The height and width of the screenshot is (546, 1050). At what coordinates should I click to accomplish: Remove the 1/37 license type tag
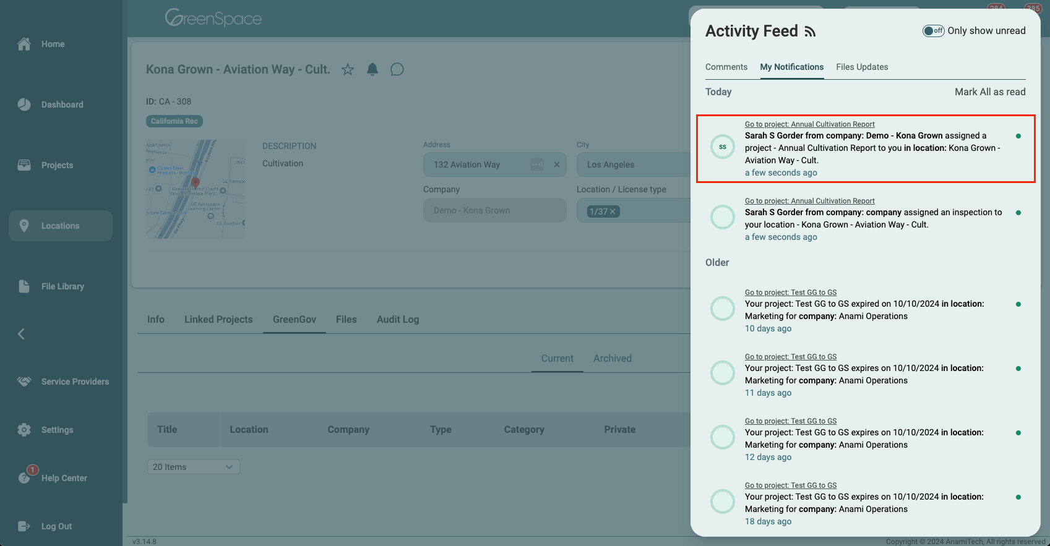[x=613, y=211]
